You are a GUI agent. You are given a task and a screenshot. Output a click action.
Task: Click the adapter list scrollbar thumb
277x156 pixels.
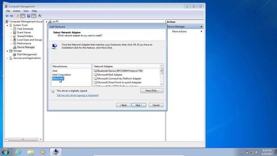pyautogui.click(x=161, y=71)
